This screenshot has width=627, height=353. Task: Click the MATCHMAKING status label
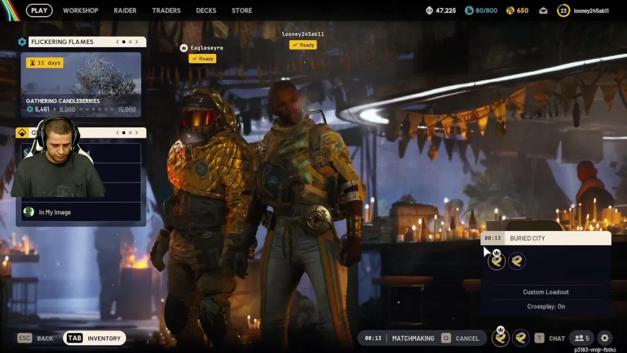[413, 338]
